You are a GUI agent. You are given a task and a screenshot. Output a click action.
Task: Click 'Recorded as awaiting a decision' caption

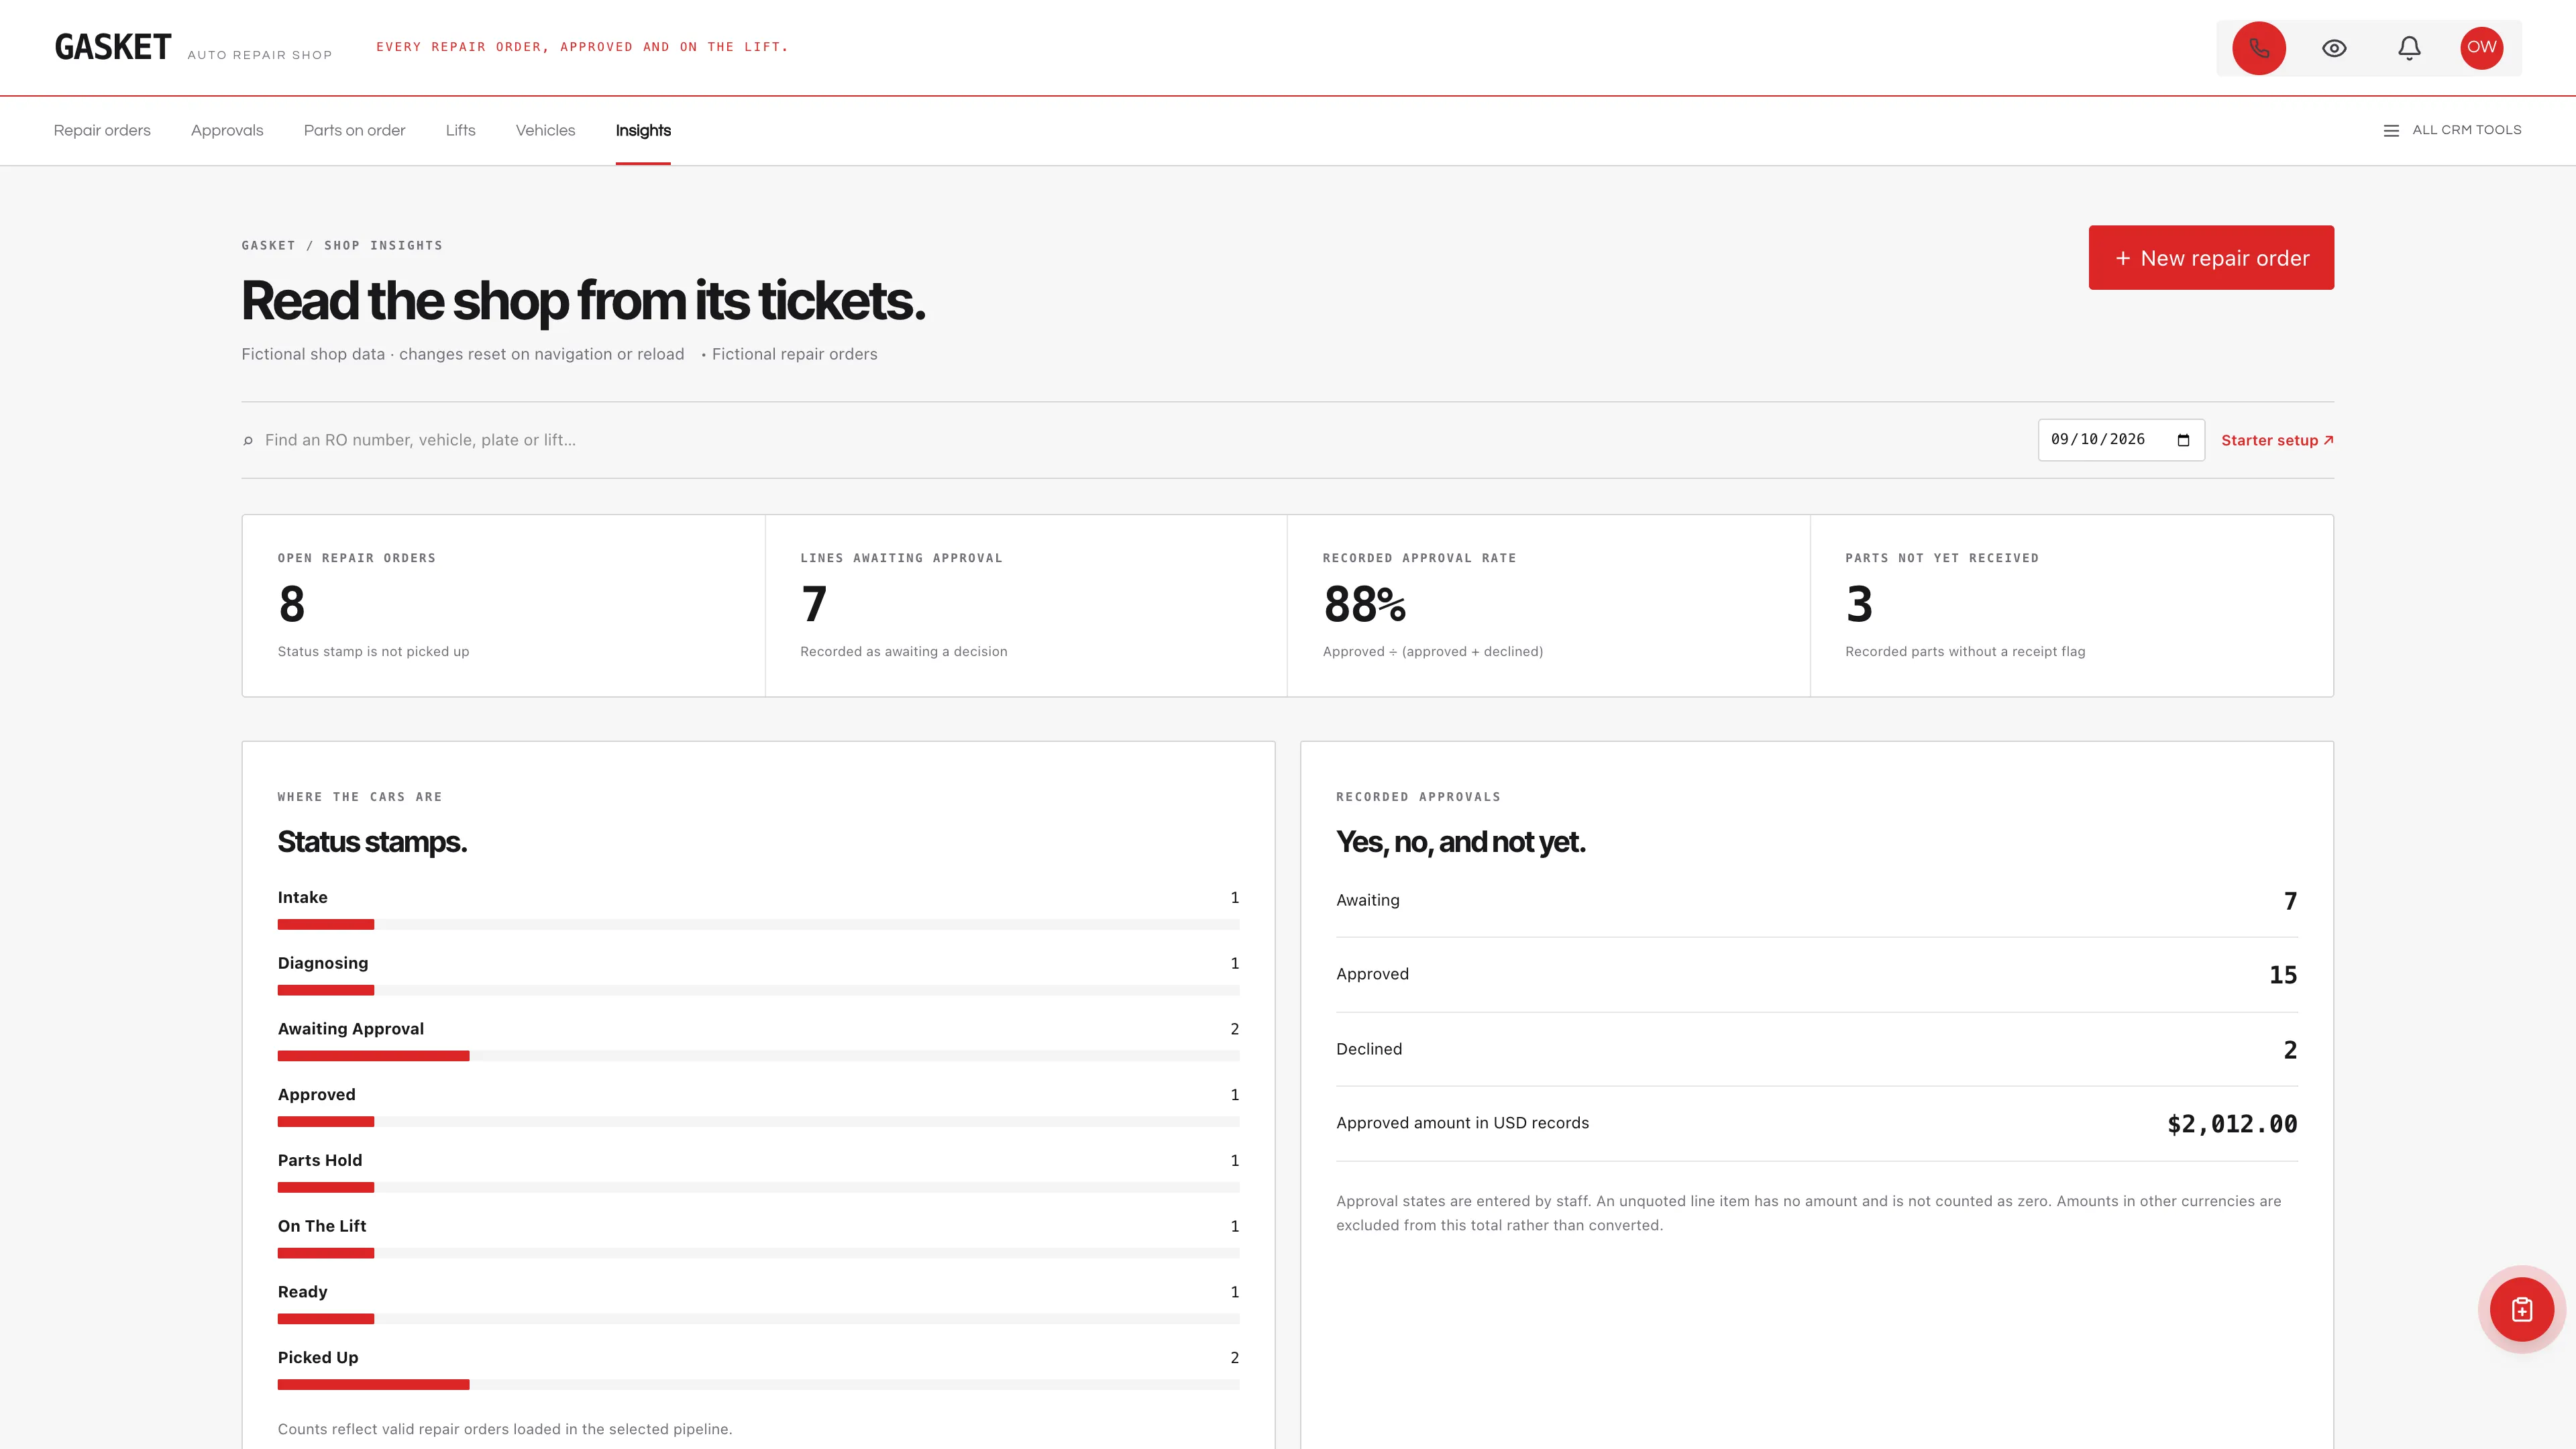pos(904,652)
